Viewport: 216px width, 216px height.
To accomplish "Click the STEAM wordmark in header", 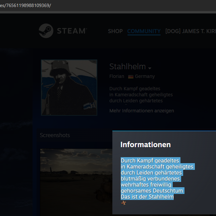I will point(71,31).
